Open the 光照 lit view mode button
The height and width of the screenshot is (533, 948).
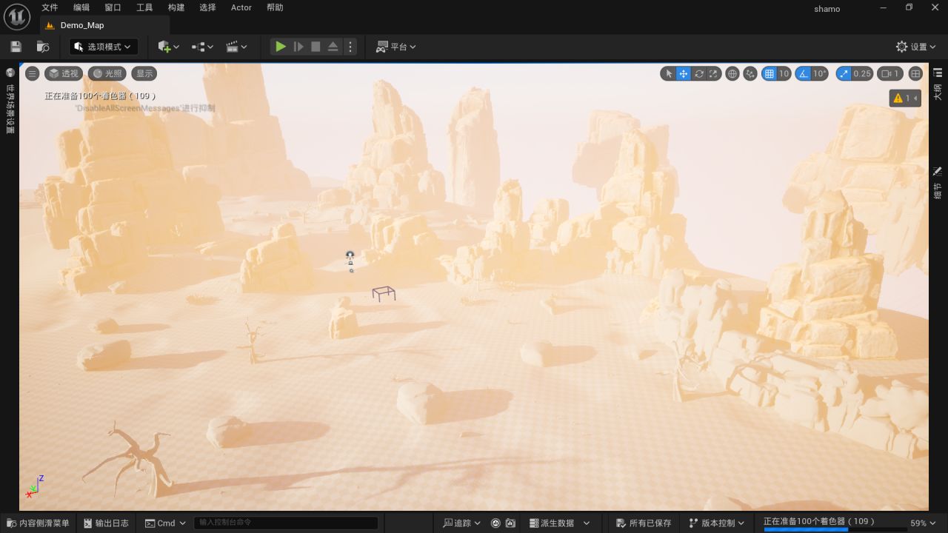(x=107, y=73)
